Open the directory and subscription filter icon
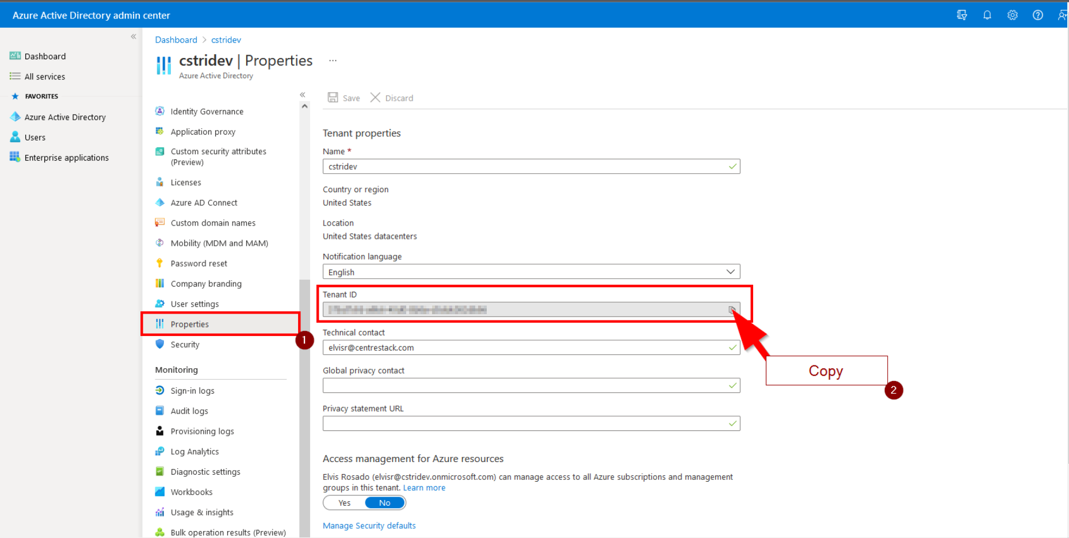 962,15
